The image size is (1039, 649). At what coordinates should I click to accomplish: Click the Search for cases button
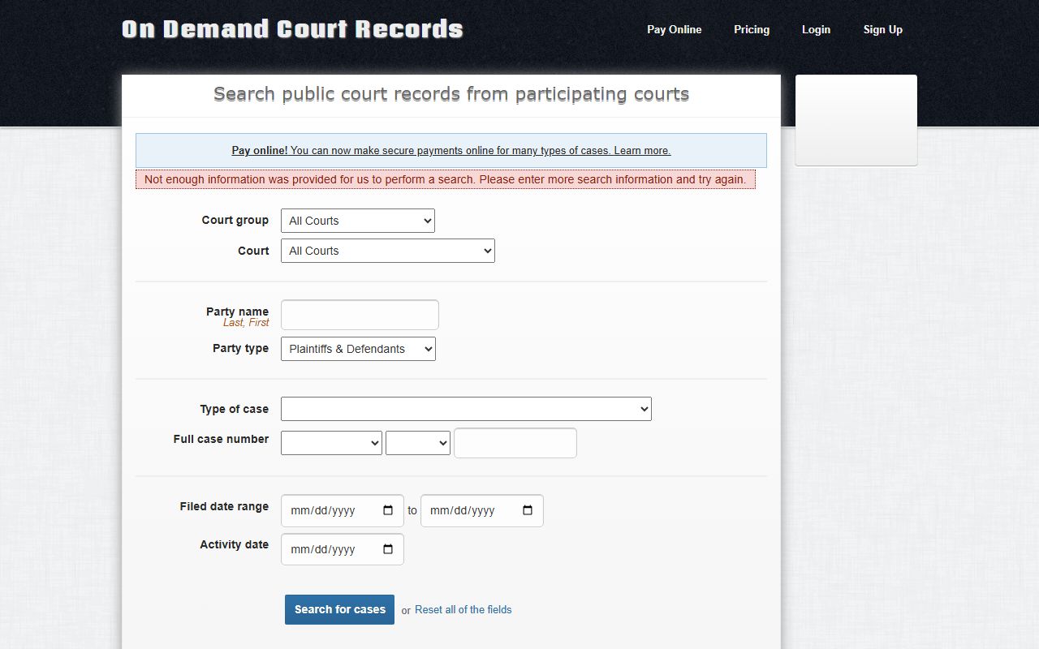point(339,609)
